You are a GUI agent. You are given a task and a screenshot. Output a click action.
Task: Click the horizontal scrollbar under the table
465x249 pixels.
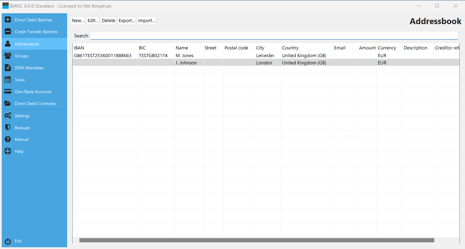point(256,240)
